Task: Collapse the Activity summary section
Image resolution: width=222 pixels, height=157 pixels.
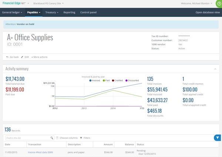Action: click(x=215, y=69)
